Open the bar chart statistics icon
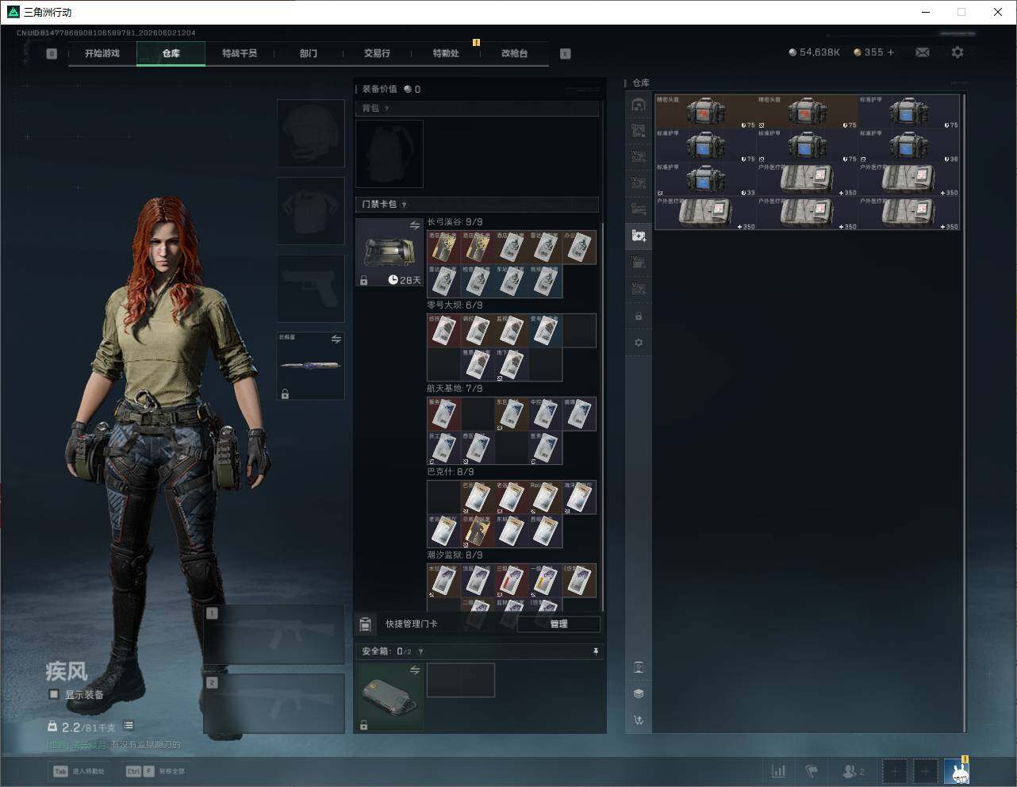The image size is (1017, 787). click(779, 771)
